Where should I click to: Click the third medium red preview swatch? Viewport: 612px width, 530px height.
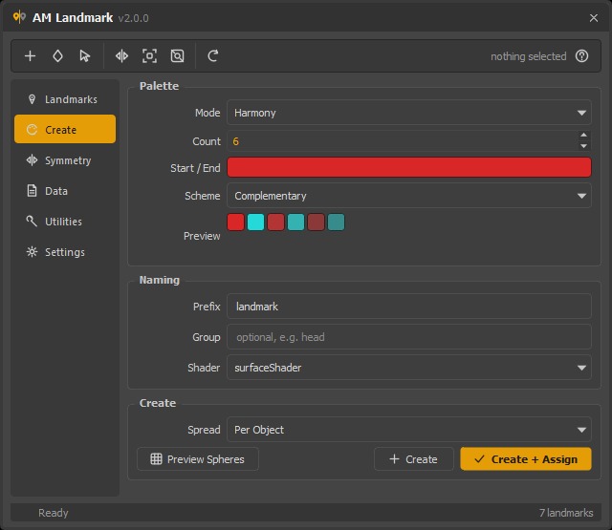pyautogui.click(x=275, y=223)
